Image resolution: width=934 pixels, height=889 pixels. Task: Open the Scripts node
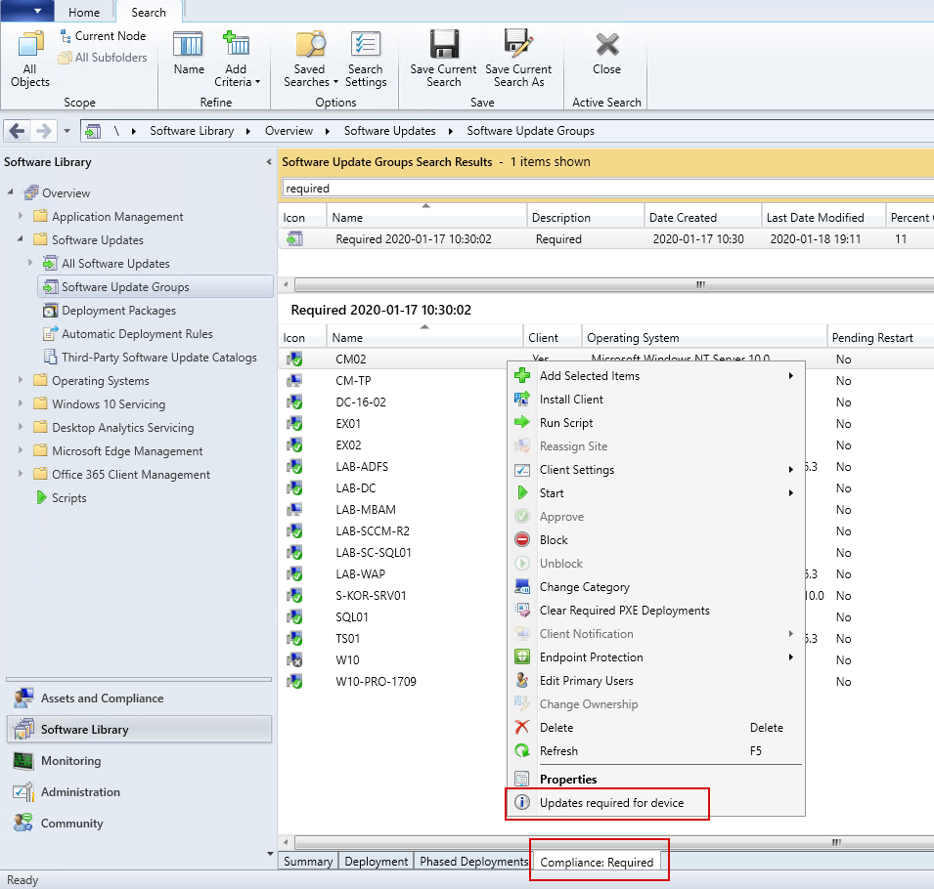[61, 497]
